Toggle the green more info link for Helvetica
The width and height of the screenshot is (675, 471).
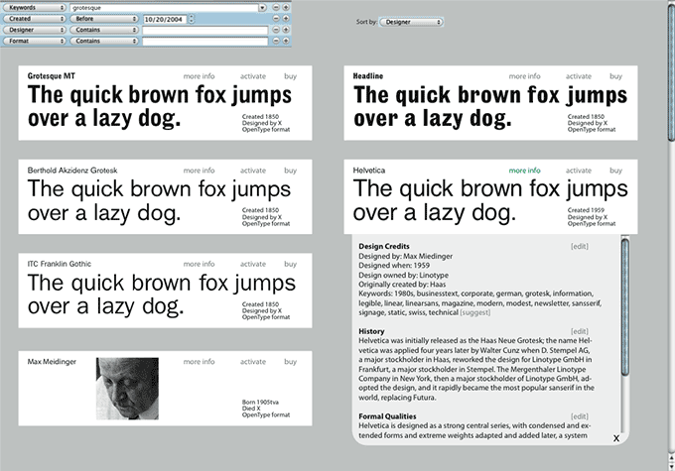click(524, 171)
